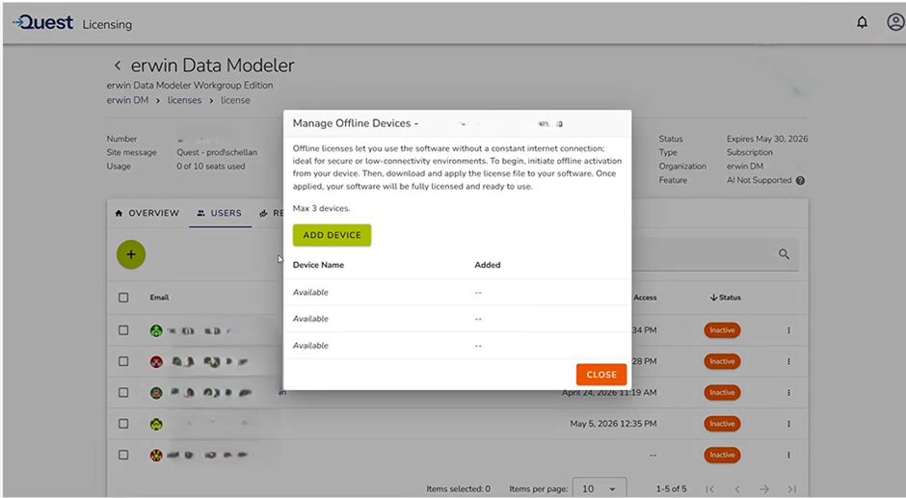Click the license breadcrumb item
906x498 pixels.
coord(235,100)
